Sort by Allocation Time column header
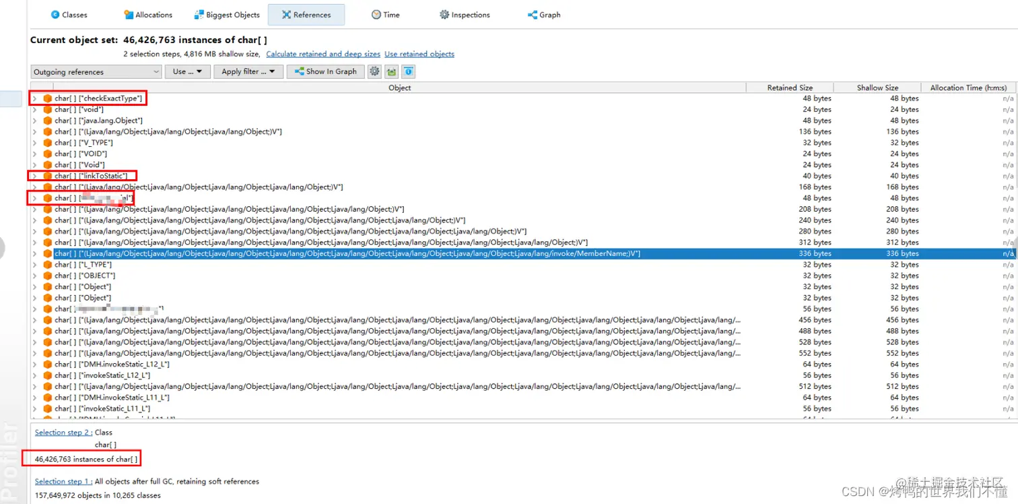 (968, 88)
